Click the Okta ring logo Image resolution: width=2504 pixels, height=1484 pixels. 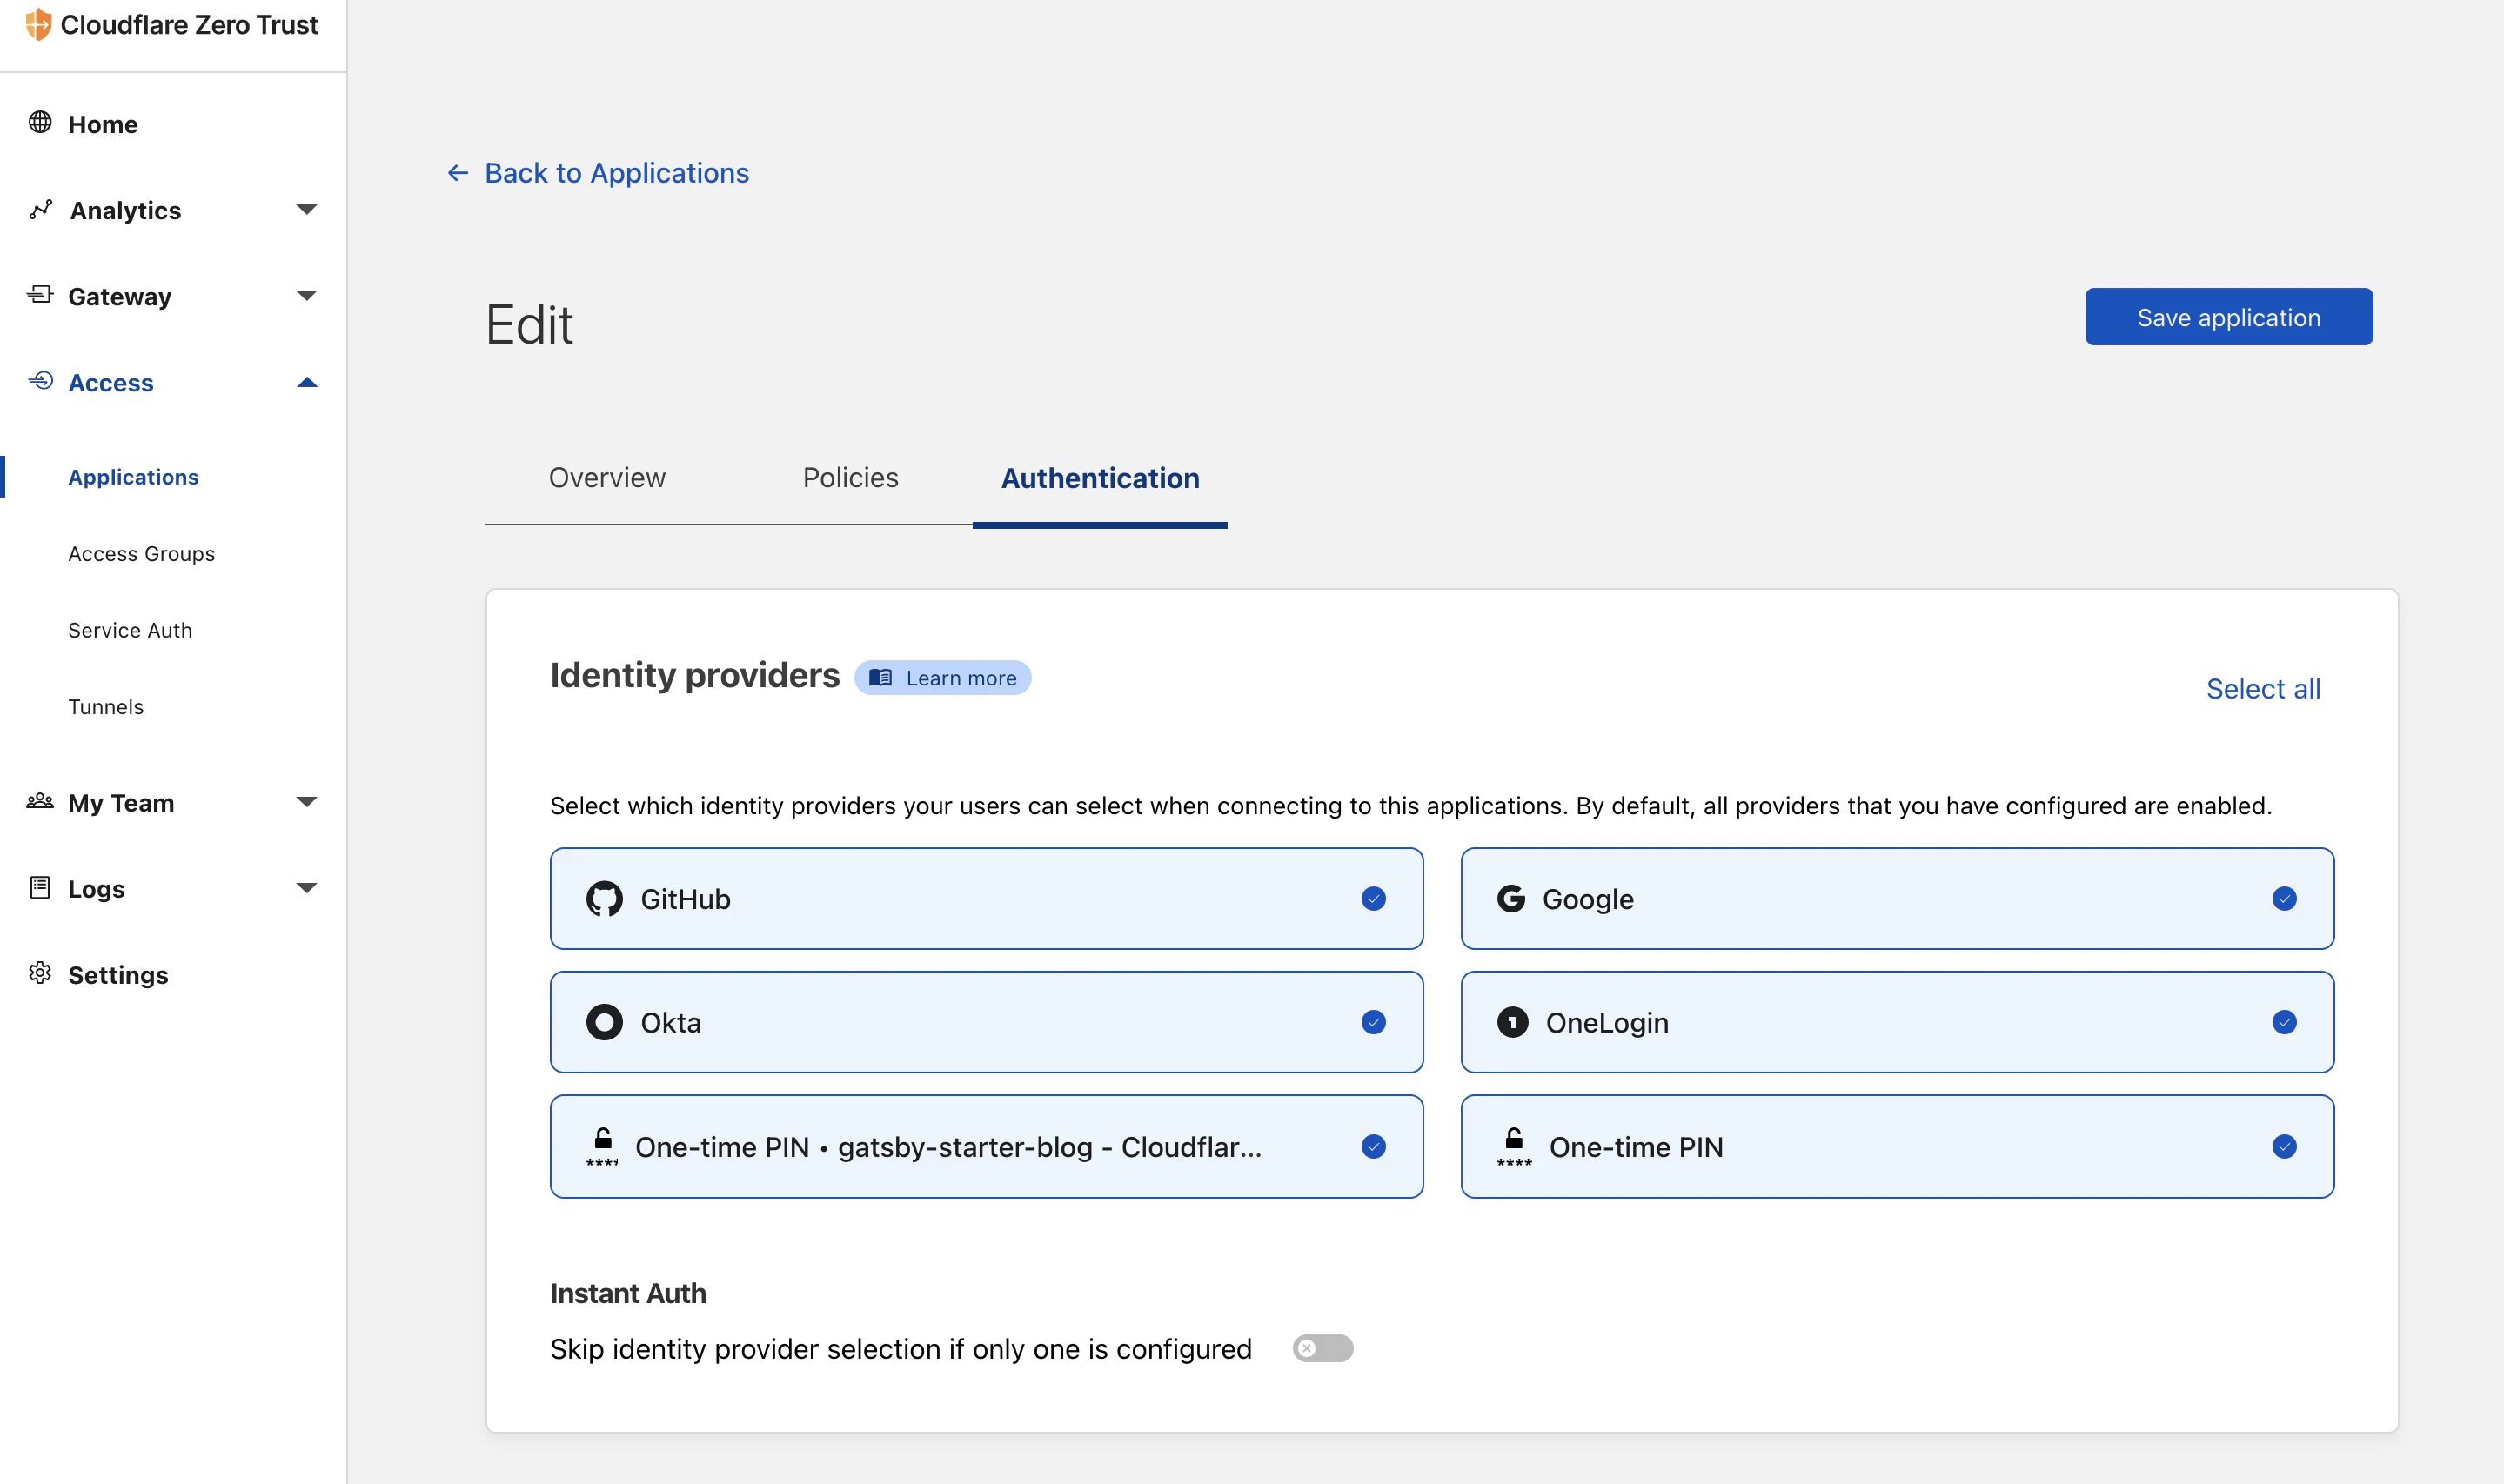604,1022
